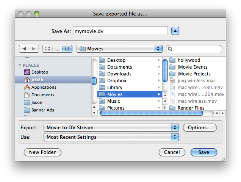Switch to icon view
The width and height of the screenshot is (241, 182).
(47, 49)
